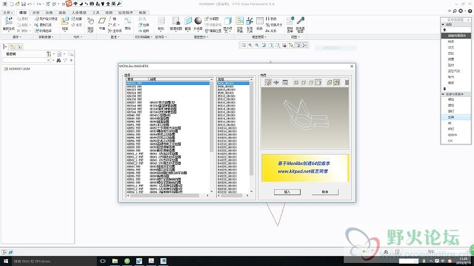This screenshot has height=266, width=474.
Task: Select ASM0001.ASM in the model tree
Action: [19, 69]
